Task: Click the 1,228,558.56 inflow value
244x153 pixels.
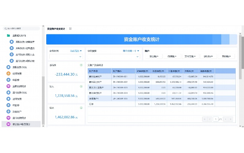Action: (x=65, y=96)
